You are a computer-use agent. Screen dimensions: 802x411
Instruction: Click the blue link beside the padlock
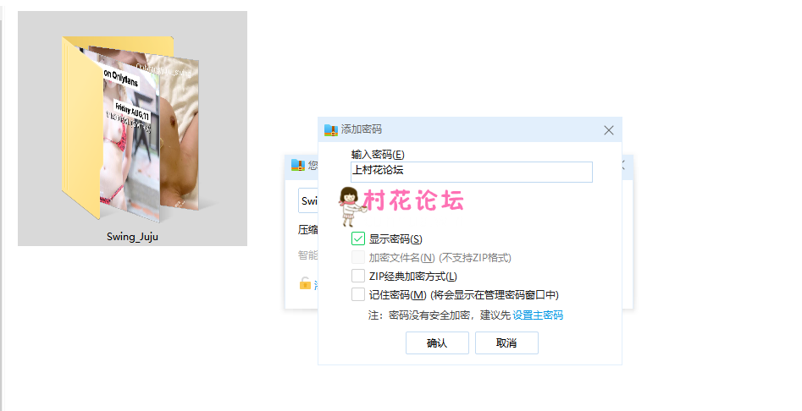tap(316, 285)
